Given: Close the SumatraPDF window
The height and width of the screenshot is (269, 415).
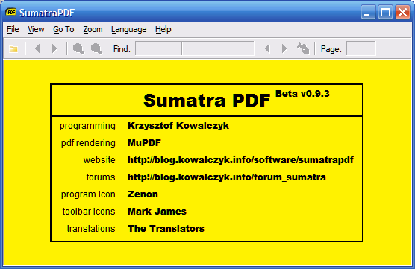Looking at the screenshot, I should [402, 13].
